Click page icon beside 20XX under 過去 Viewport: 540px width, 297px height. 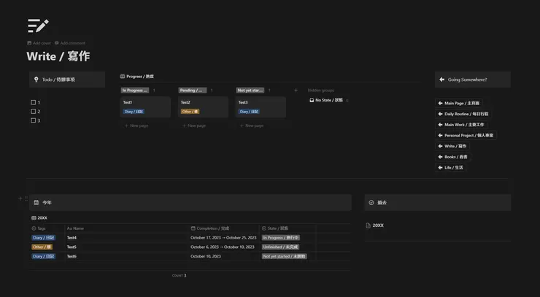click(369, 225)
